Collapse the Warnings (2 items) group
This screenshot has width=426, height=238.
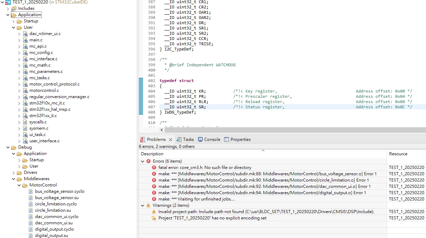(142, 205)
